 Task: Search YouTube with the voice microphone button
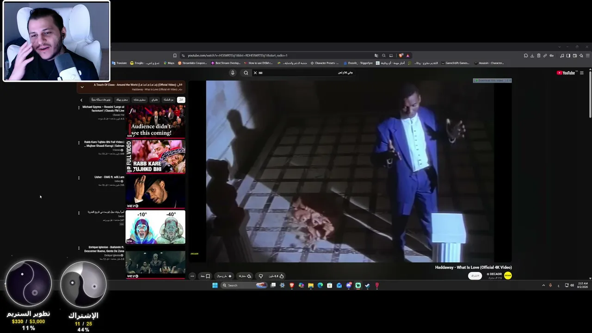tap(233, 73)
